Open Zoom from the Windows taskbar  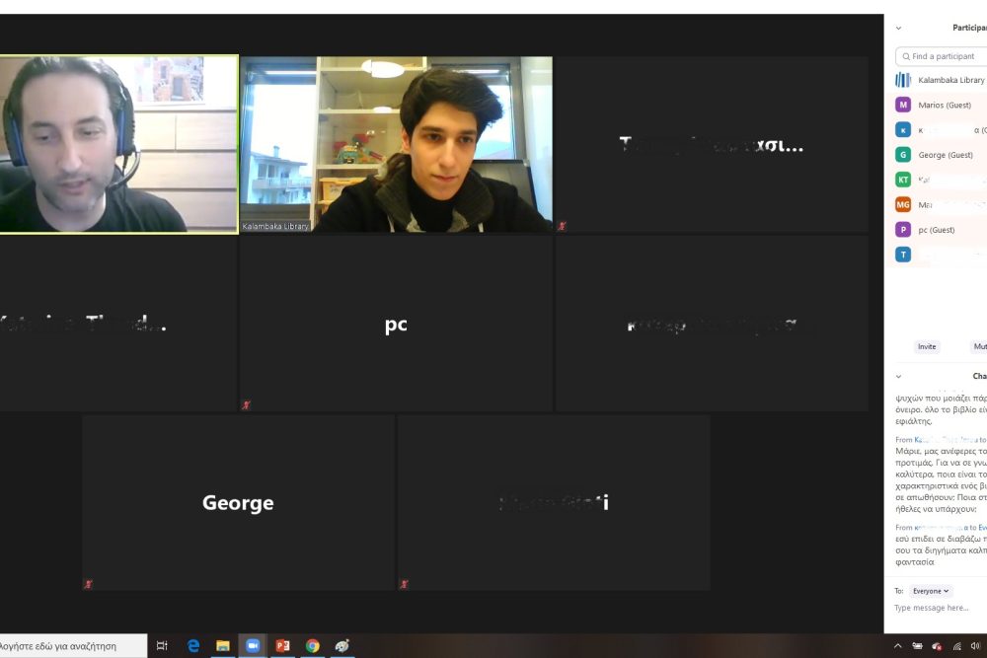pyautogui.click(x=252, y=646)
